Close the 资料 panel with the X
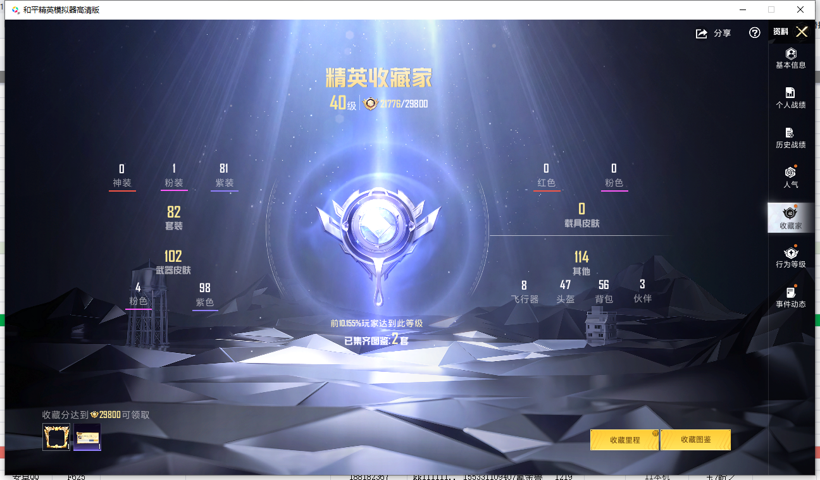 click(x=802, y=31)
